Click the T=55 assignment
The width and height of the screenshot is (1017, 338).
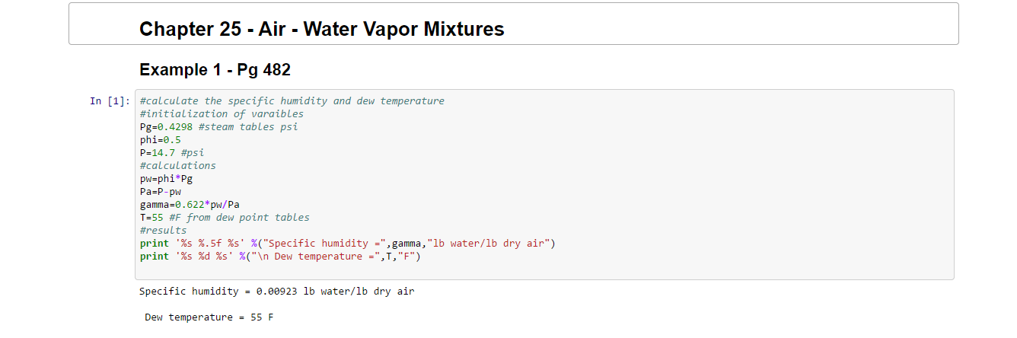click(152, 218)
